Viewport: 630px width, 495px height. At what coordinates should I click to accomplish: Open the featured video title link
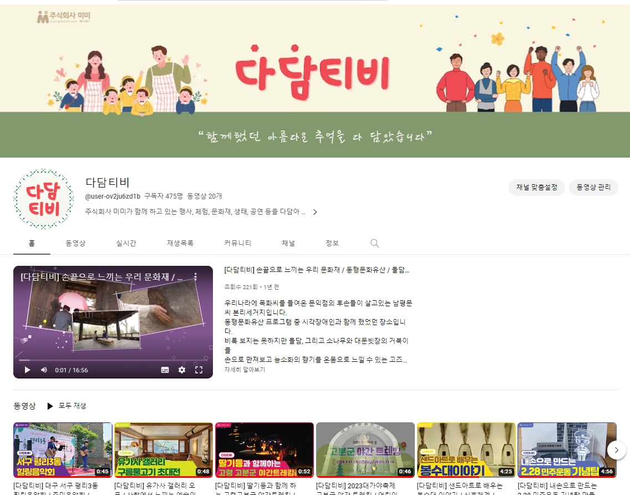(317, 270)
